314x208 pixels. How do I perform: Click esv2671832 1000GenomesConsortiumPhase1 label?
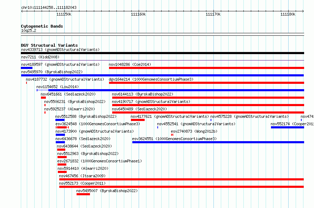99,161
